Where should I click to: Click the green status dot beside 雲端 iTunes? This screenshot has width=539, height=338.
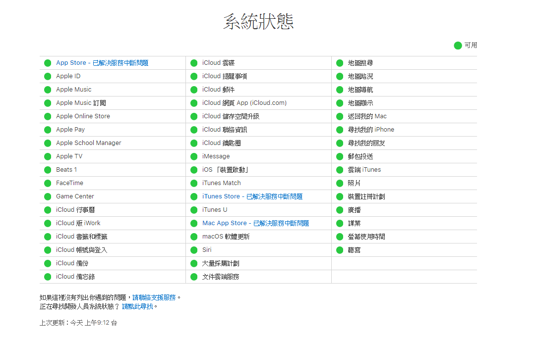[340, 170]
